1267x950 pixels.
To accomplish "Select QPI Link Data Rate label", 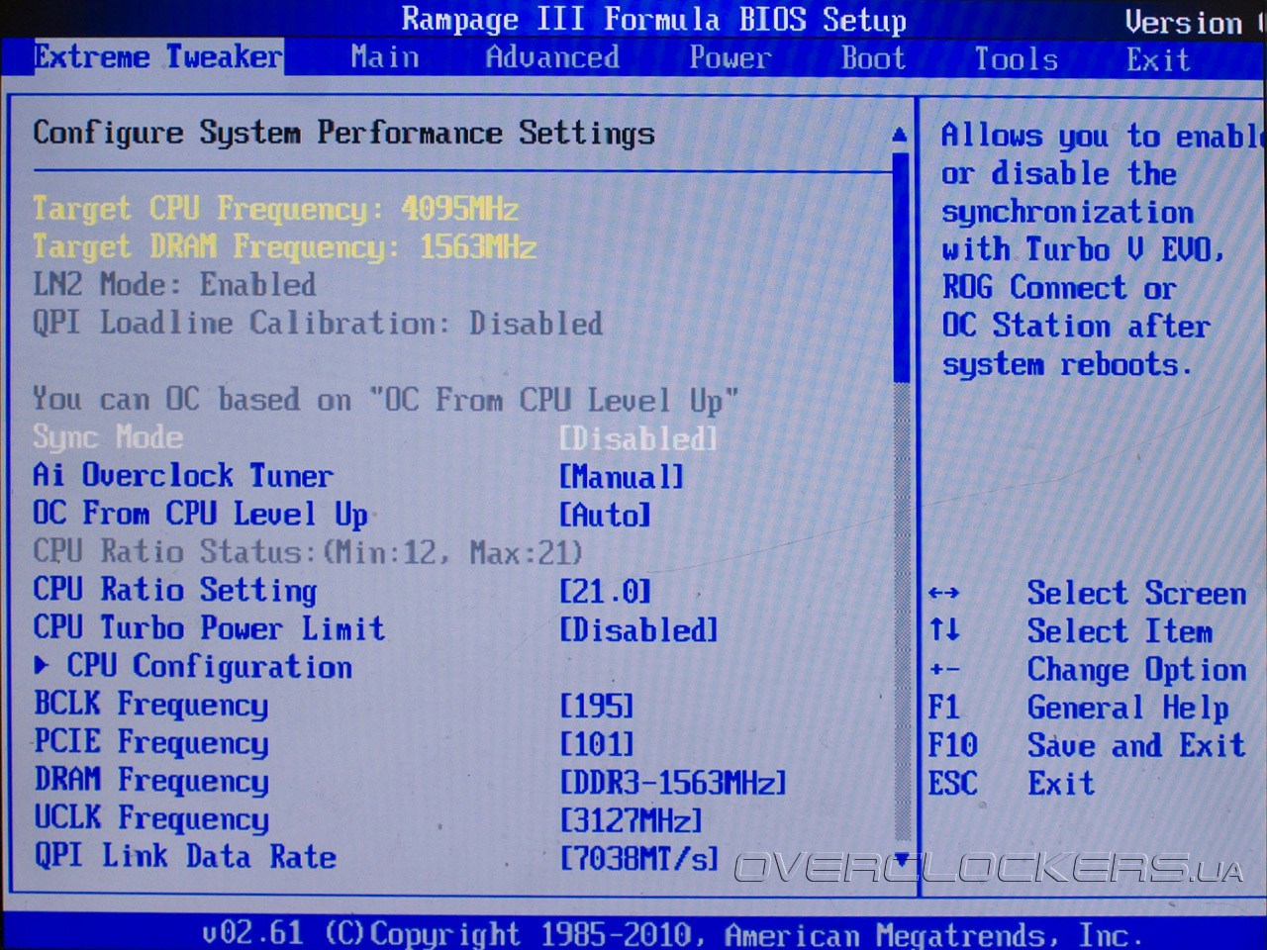I will coord(185,856).
